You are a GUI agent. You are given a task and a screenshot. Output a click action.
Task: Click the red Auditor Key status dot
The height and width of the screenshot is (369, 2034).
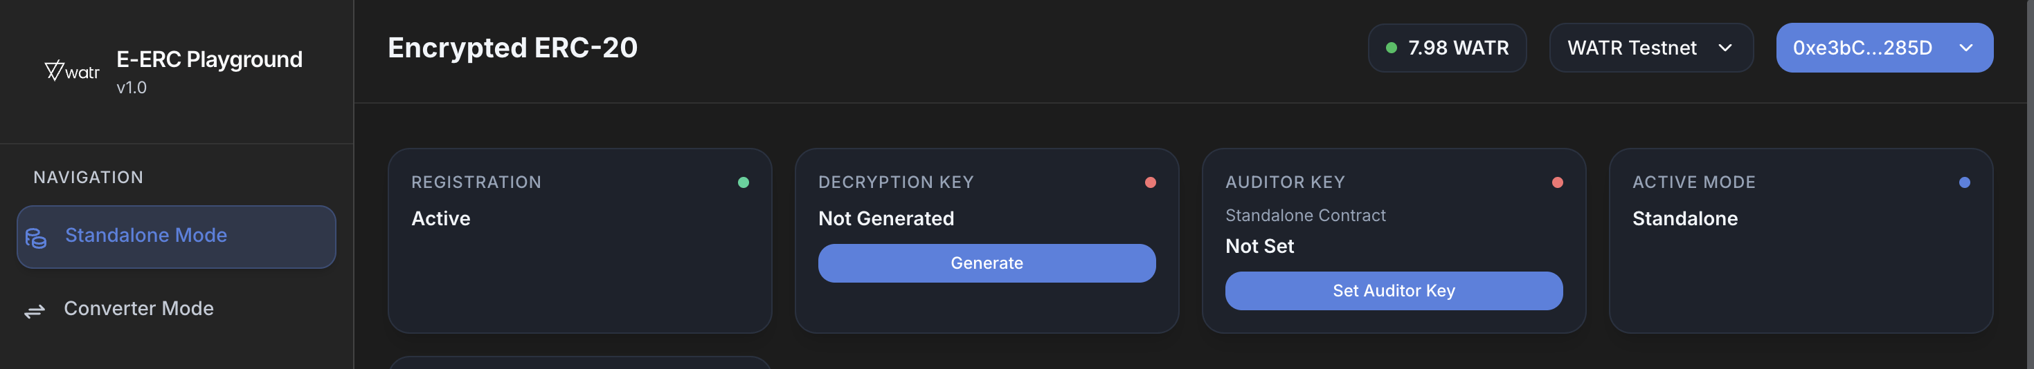(1557, 182)
